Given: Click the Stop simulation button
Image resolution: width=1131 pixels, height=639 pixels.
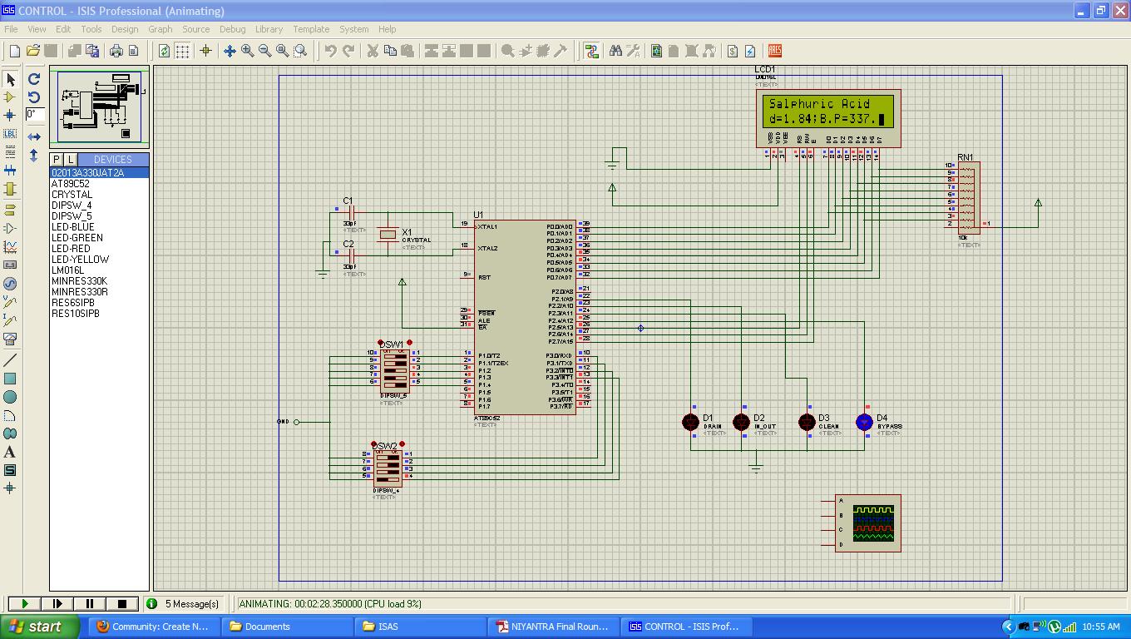Looking at the screenshot, I should tap(122, 604).
